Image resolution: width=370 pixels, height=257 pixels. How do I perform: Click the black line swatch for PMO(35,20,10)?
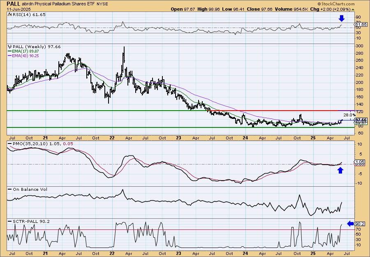(10, 144)
